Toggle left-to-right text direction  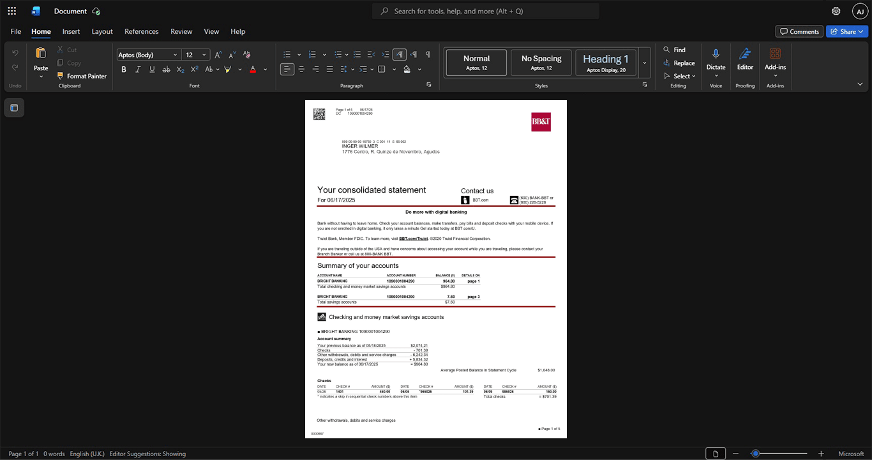pyautogui.click(x=400, y=55)
